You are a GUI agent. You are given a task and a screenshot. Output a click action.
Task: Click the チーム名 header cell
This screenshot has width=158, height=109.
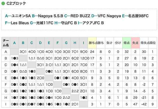coord(6,43)
